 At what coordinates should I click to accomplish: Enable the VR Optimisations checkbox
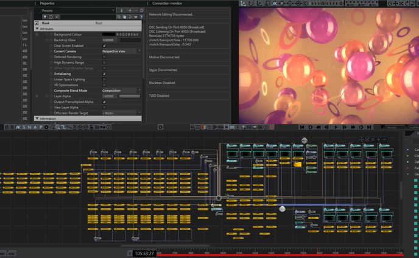click(x=104, y=85)
